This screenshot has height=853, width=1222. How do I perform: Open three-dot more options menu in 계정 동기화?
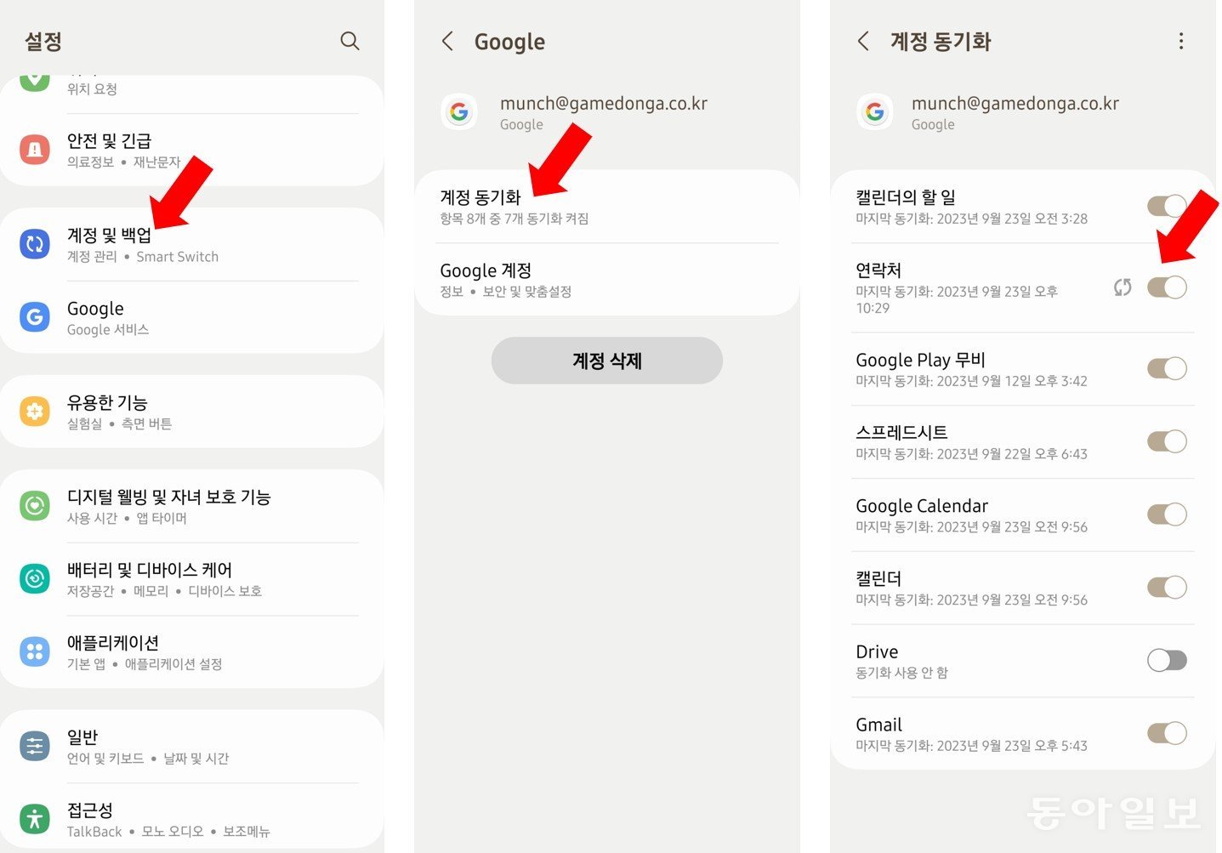point(1181,42)
